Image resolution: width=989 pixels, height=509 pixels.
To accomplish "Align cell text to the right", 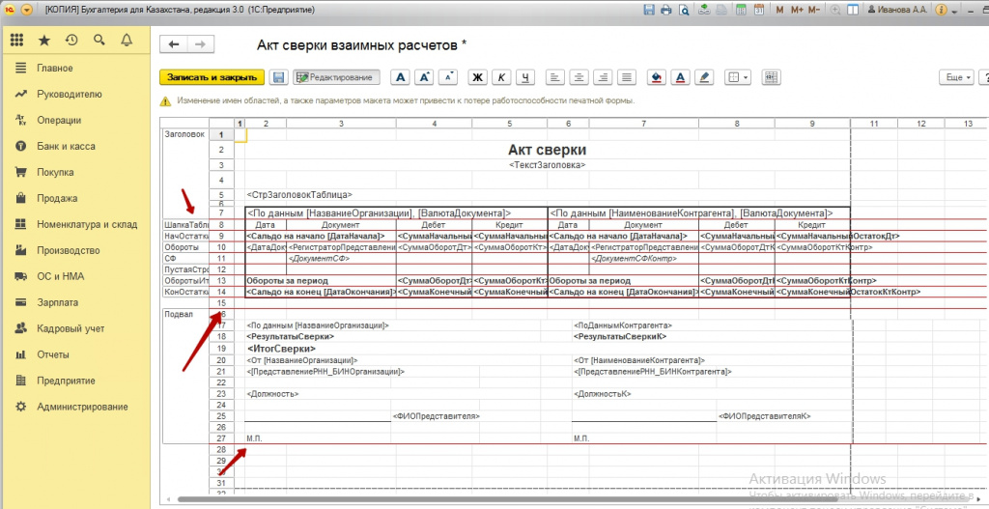I will (x=603, y=77).
